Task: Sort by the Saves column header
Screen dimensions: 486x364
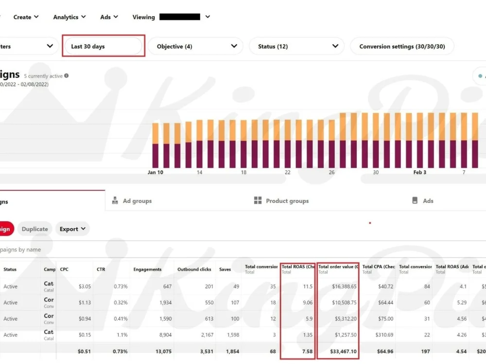Action: (225, 269)
